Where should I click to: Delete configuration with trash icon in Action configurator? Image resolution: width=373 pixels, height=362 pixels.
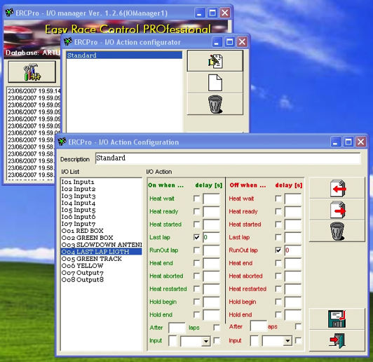click(215, 105)
